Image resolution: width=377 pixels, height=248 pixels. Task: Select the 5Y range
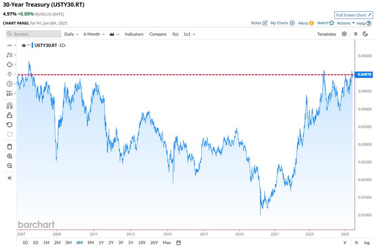click(x=130, y=242)
